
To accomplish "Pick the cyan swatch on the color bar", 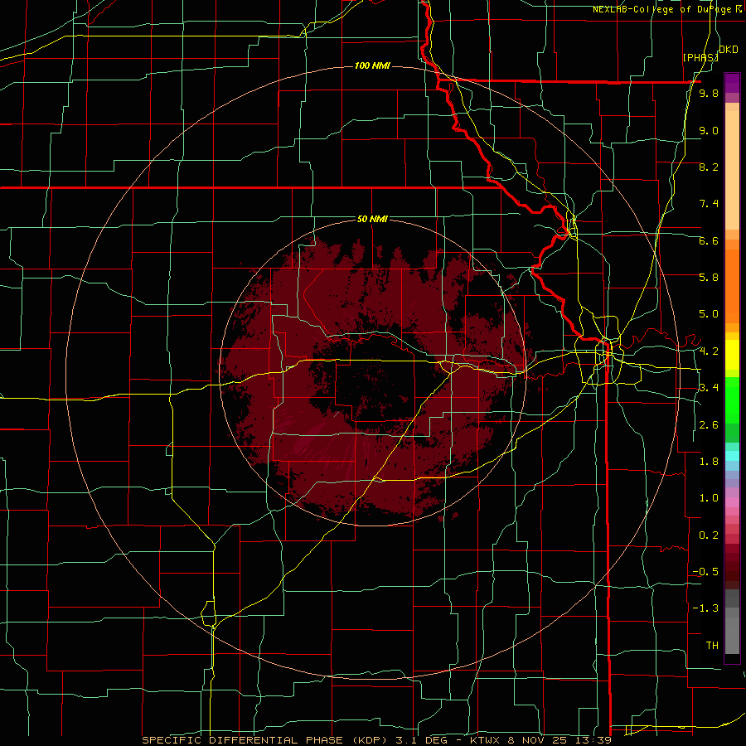I will pos(732,455).
